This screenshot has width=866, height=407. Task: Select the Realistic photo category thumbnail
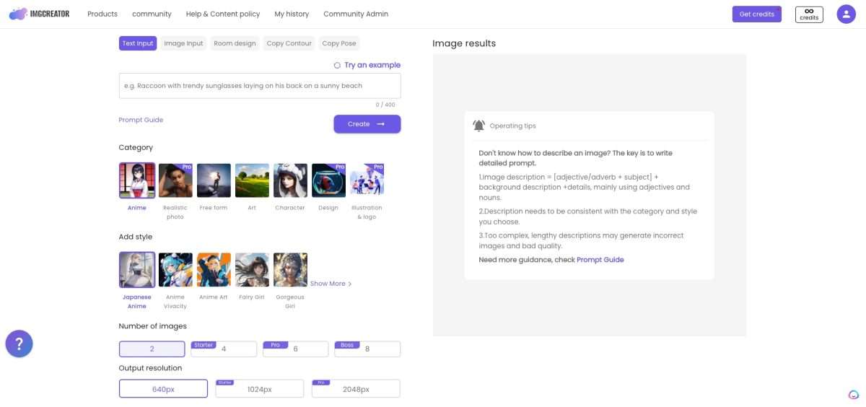(175, 180)
